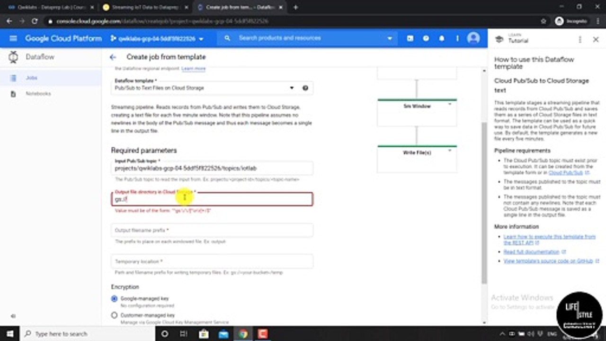Image resolution: width=606 pixels, height=341 pixels.
Task: Click the Learn more link
Action: pyautogui.click(x=193, y=69)
